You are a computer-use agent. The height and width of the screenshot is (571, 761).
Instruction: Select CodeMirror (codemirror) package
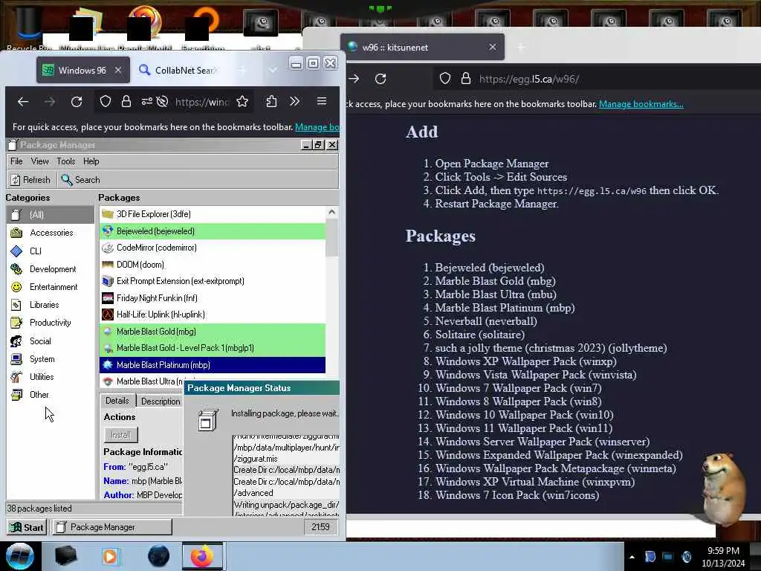click(212, 248)
